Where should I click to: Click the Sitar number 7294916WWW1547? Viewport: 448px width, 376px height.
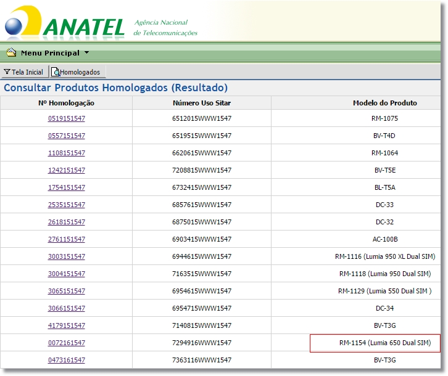tap(202, 343)
